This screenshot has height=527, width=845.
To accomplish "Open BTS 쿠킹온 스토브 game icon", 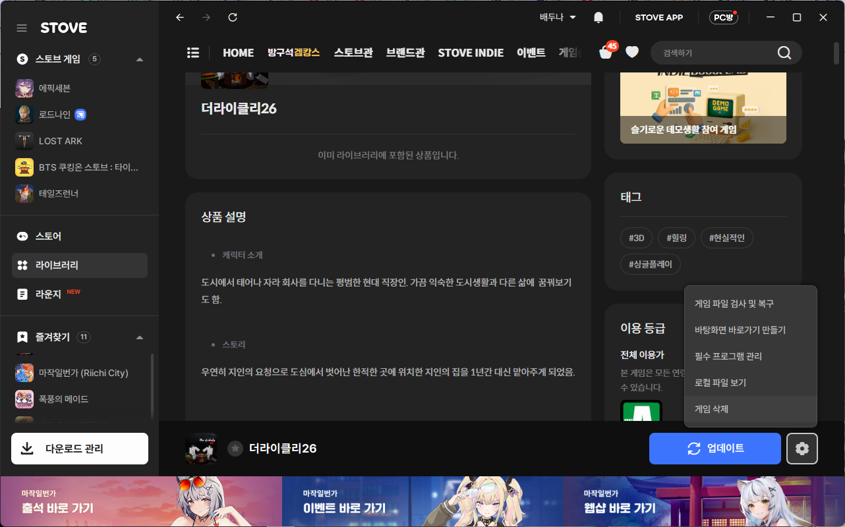I will (x=24, y=167).
